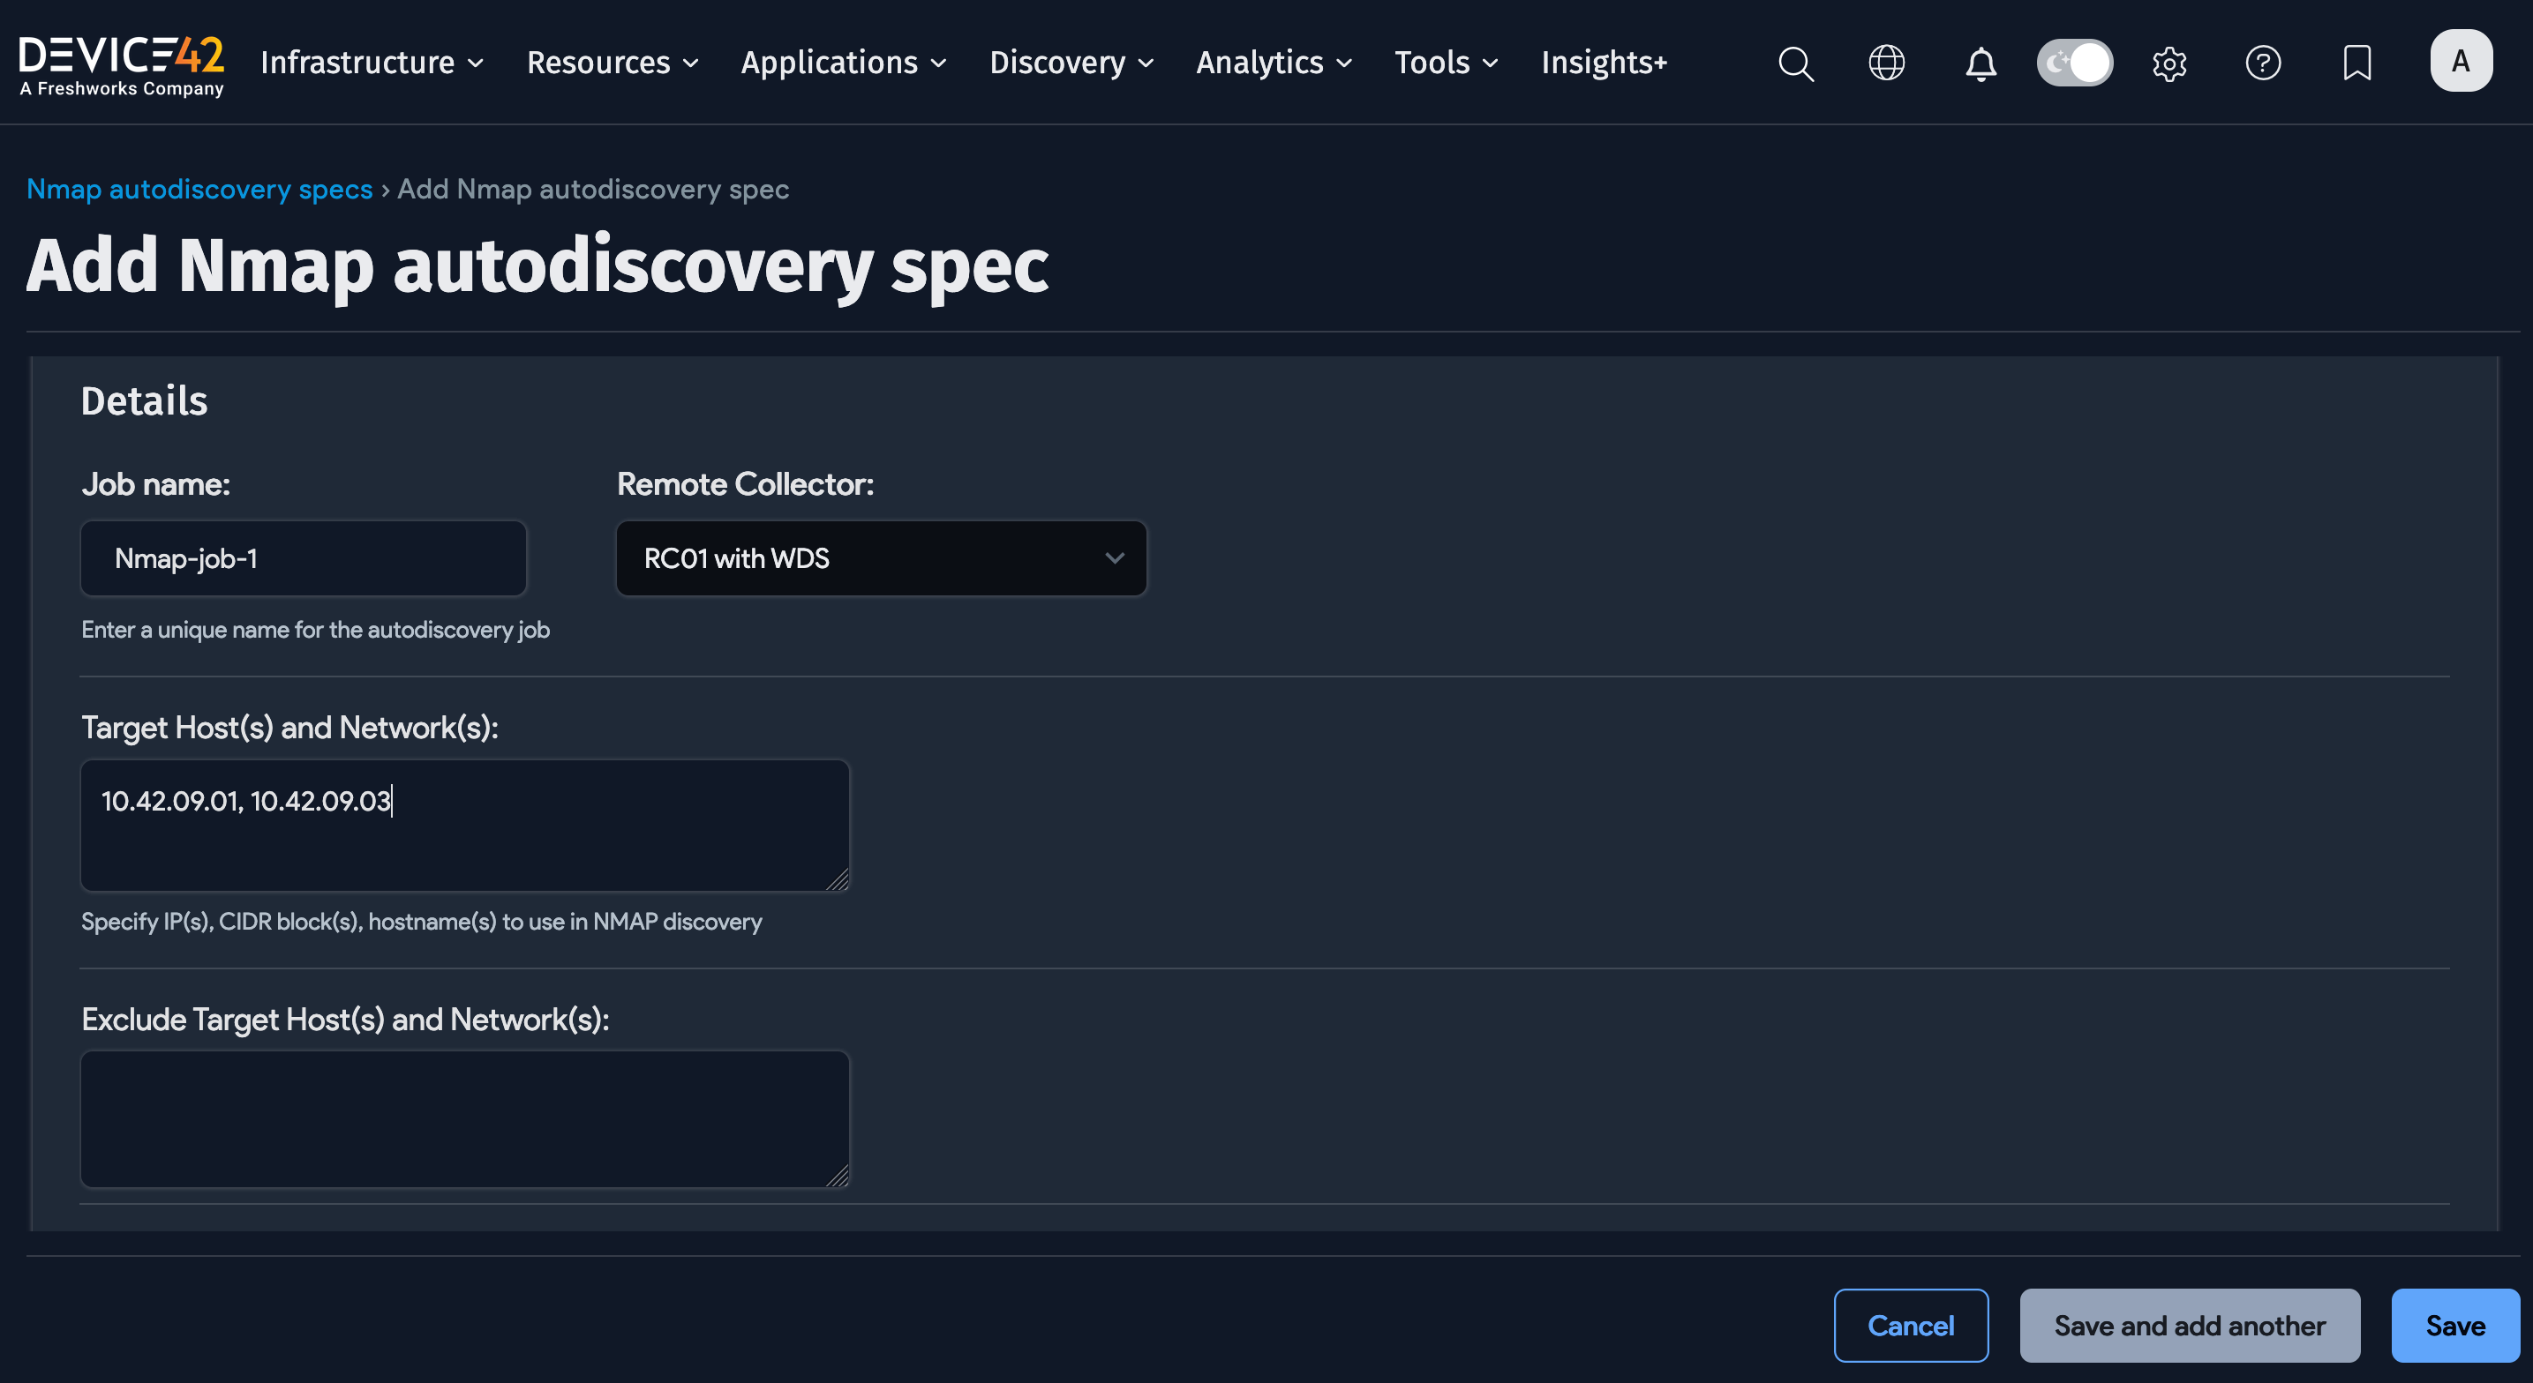
Task: Click the search magnifier icon
Action: pos(1795,63)
